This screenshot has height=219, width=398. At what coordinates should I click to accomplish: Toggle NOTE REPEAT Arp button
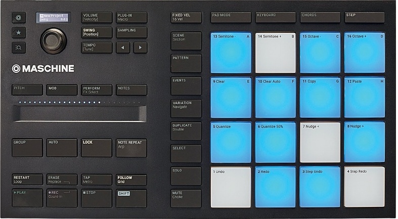[x=131, y=148]
